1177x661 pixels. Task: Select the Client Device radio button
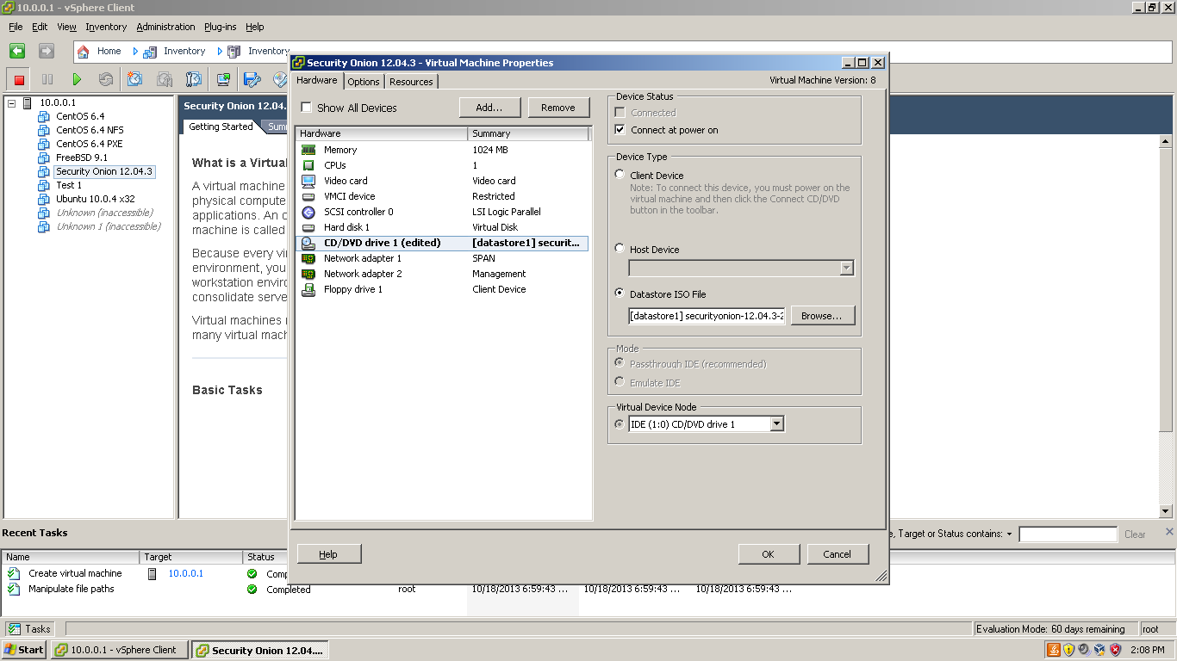tap(619, 174)
